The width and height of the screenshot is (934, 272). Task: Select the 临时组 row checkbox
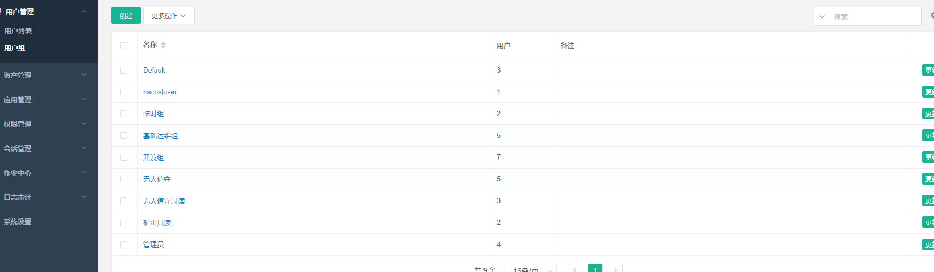pos(124,113)
